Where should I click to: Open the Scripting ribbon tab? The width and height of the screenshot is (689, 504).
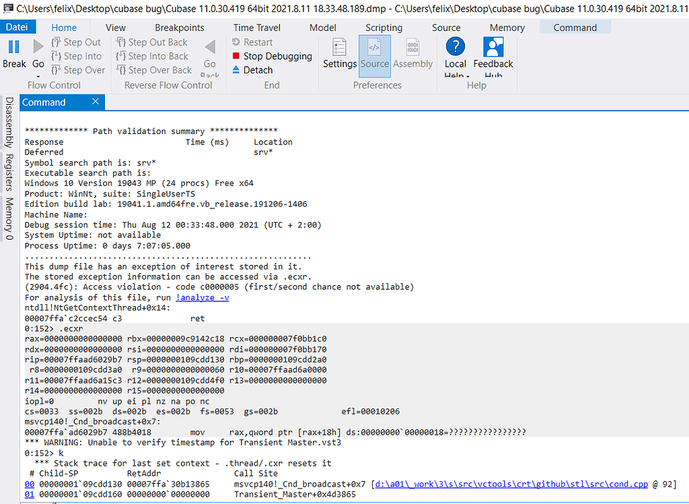(384, 28)
